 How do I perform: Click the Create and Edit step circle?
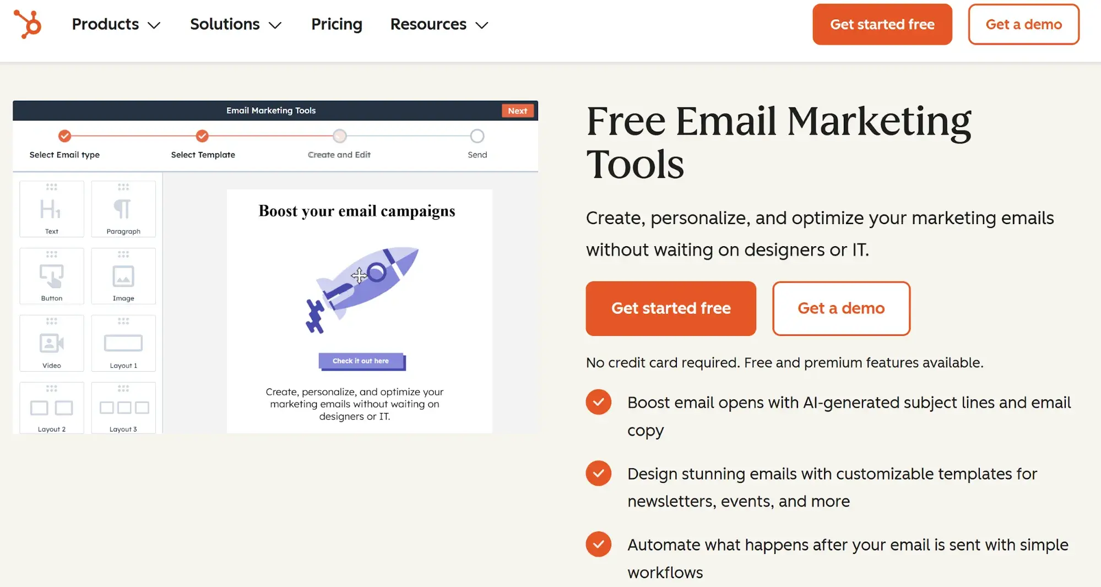pos(339,136)
